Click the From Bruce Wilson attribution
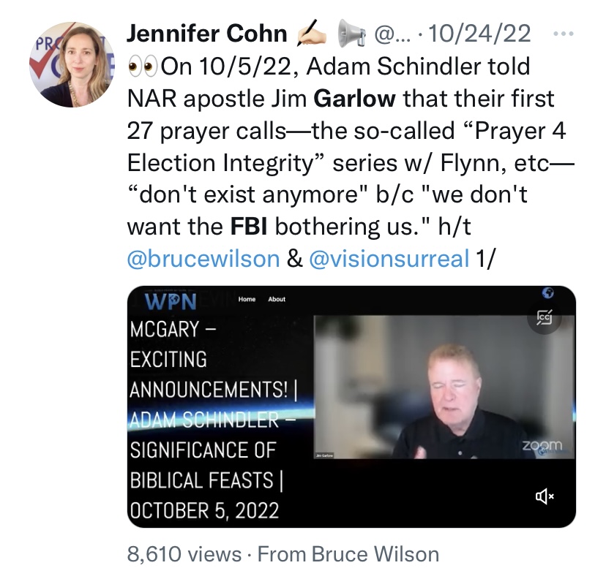Viewport: 606px width, 579px height. coord(348,554)
